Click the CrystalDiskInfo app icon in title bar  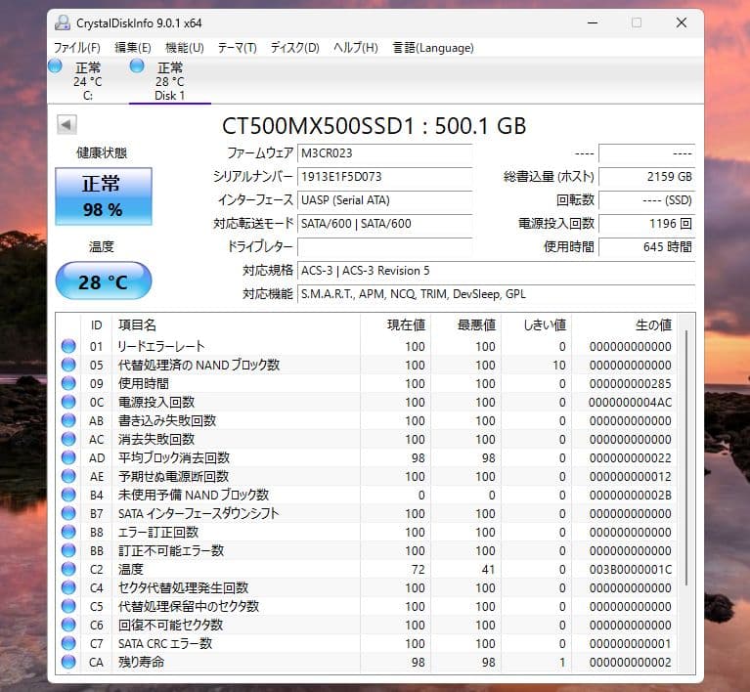point(63,22)
